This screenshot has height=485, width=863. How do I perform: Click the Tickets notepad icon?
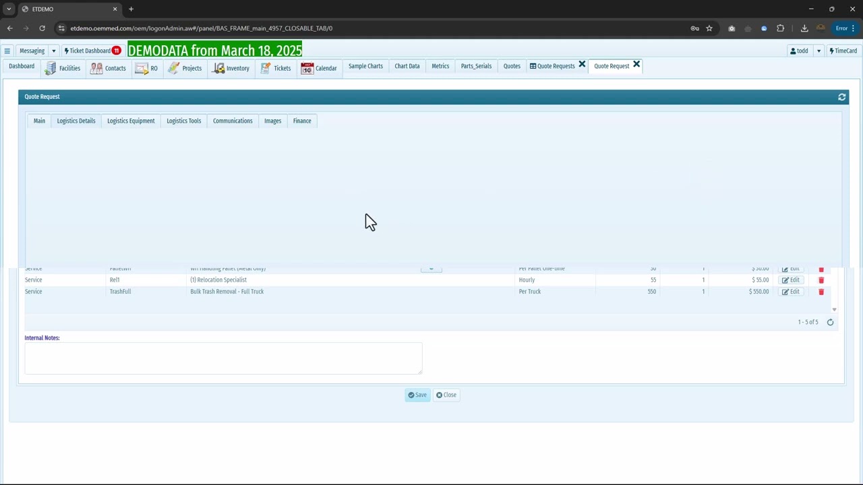click(266, 68)
